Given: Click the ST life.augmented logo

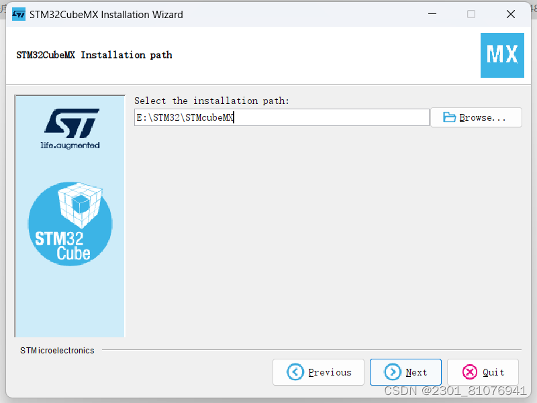Looking at the screenshot, I should (x=71, y=129).
